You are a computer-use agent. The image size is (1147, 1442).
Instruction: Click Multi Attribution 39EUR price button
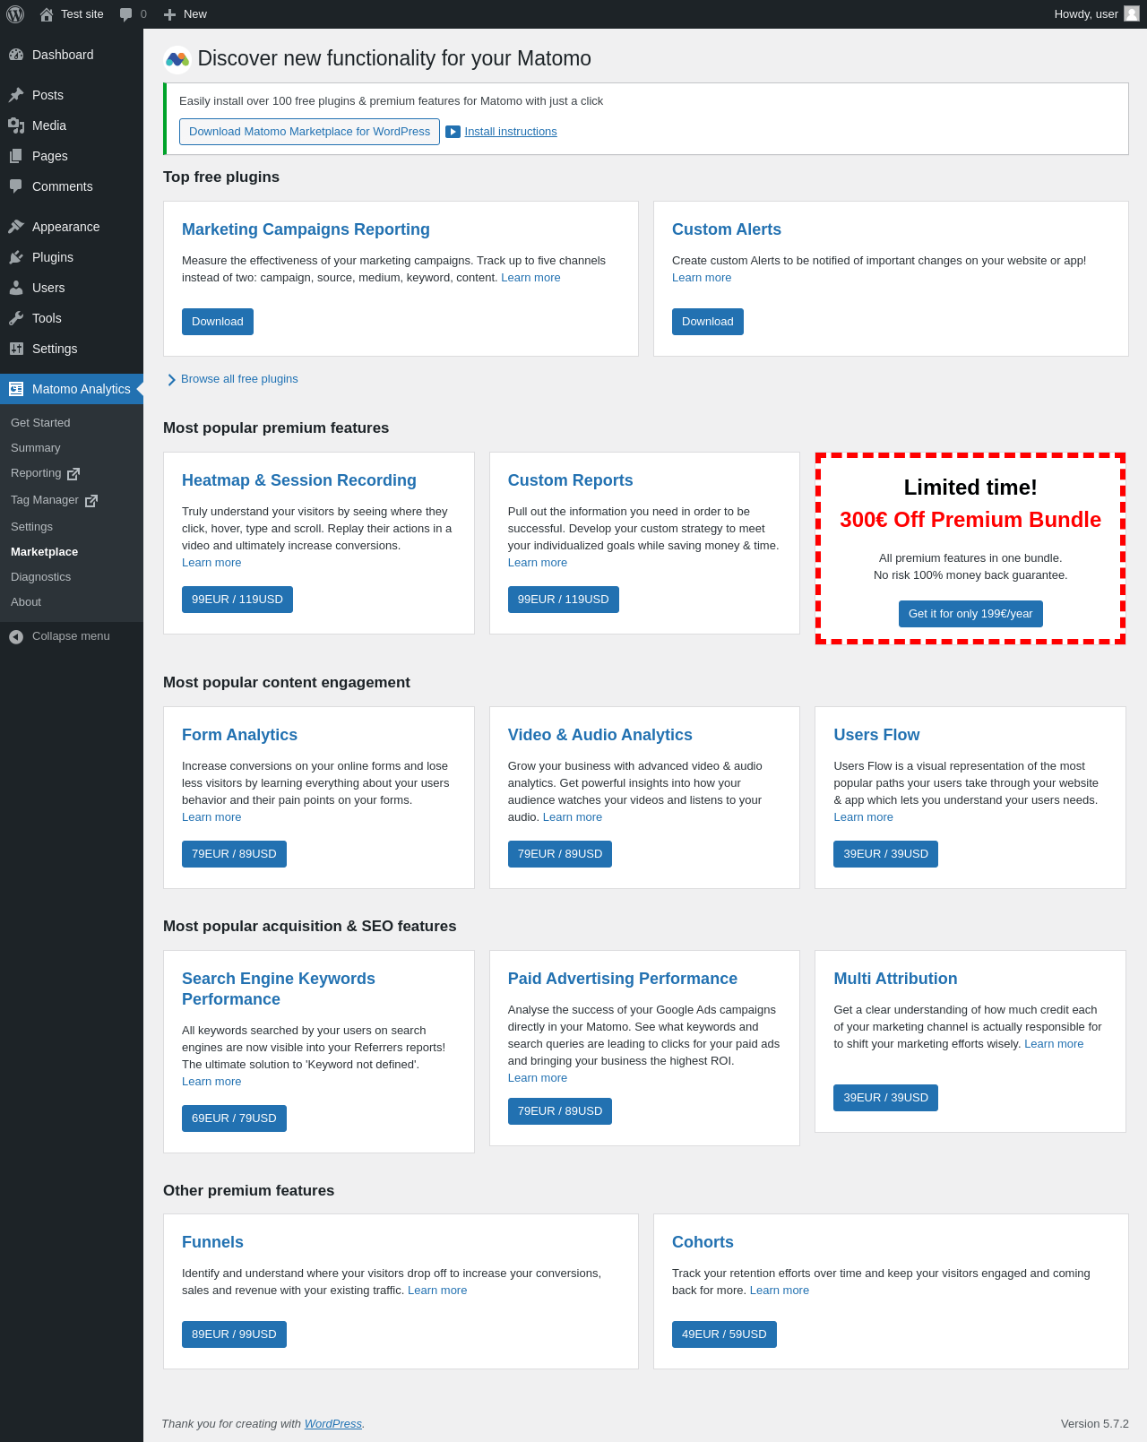[885, 1098]
